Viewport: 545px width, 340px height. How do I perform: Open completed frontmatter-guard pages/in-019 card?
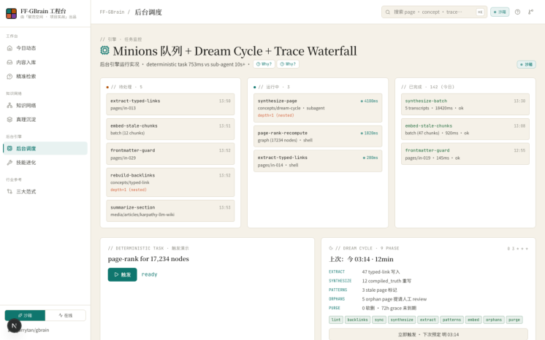pos(465,154)
